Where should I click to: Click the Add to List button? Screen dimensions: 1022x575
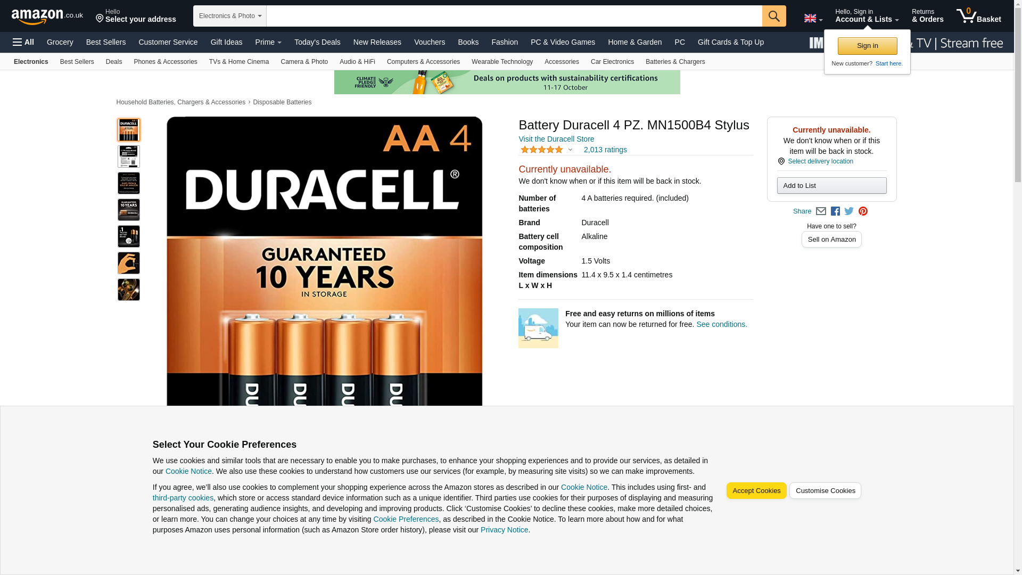coord(831,186)
